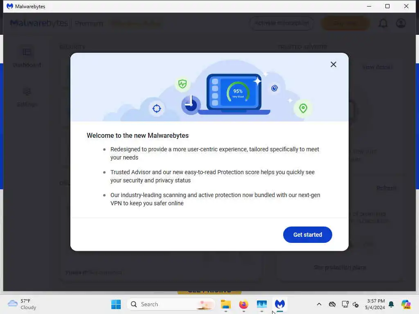This screenshot has height=314, width=419.
Task: Open the notifications bell in Malwarebytes header
Action: [x=383, y=23]
